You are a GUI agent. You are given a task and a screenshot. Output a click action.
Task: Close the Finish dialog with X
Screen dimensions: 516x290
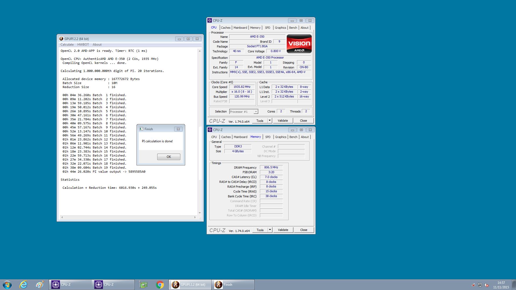pyautogui.click(x=178, y=129)
